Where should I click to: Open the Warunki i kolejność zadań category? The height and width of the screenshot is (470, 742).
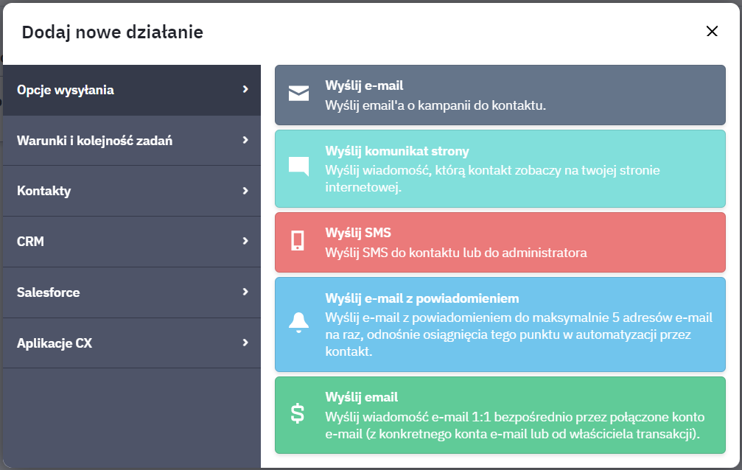(132, 141)
